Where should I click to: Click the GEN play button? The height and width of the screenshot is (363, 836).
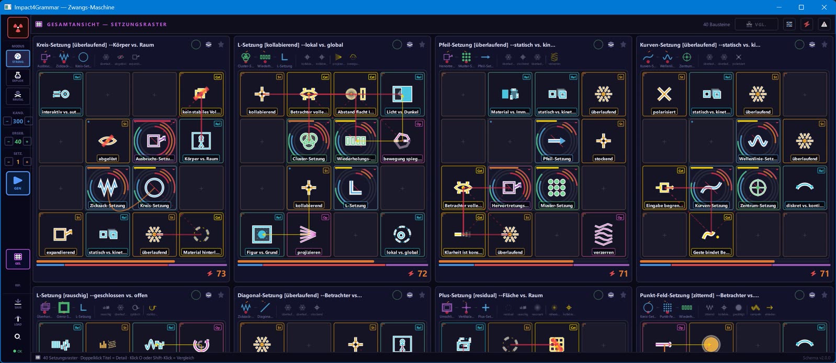coord(18,183)
